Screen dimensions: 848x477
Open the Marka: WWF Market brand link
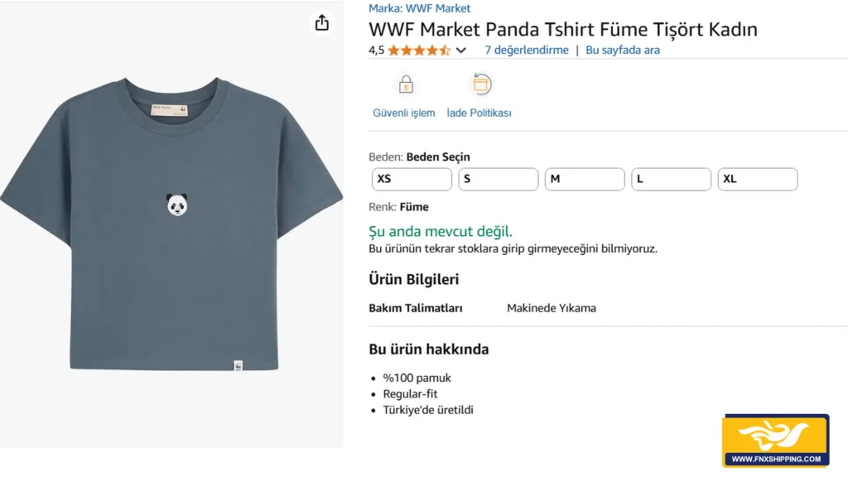(x=419, y=8)
